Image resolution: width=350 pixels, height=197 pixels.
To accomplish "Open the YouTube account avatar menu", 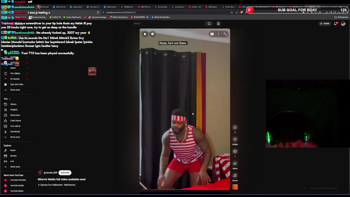I will [x=343, y=24].
